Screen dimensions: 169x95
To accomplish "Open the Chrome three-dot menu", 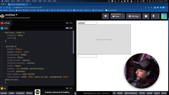I will click(x=166, y=7).
